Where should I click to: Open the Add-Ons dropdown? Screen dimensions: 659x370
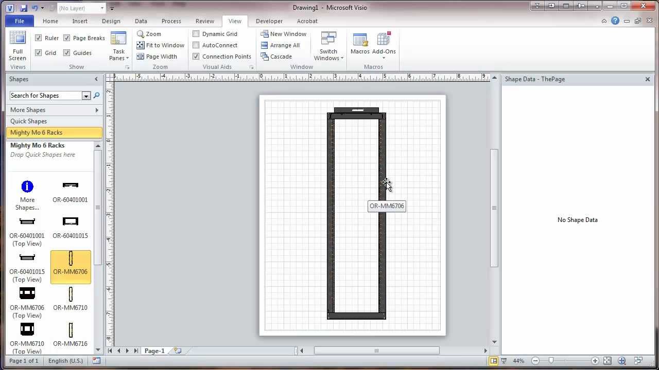tap(384, 46)
